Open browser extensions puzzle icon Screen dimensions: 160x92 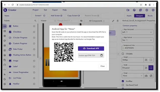(146, 5)
